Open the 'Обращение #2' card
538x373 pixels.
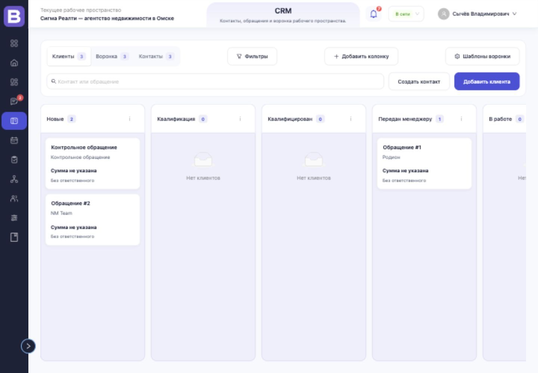(x=93, y=219)
